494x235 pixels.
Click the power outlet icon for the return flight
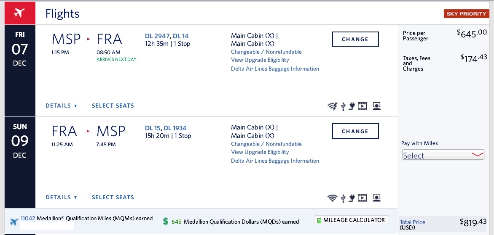pyautogui.click(x=352, y=198)
